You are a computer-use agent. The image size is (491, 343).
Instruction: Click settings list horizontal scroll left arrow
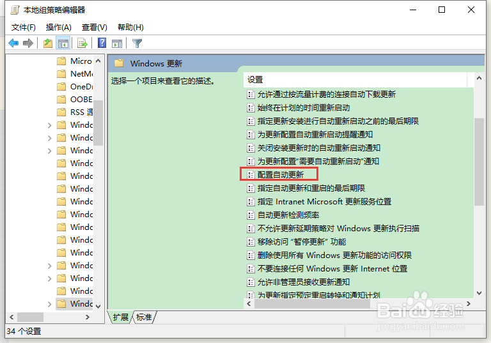[249, 304]
